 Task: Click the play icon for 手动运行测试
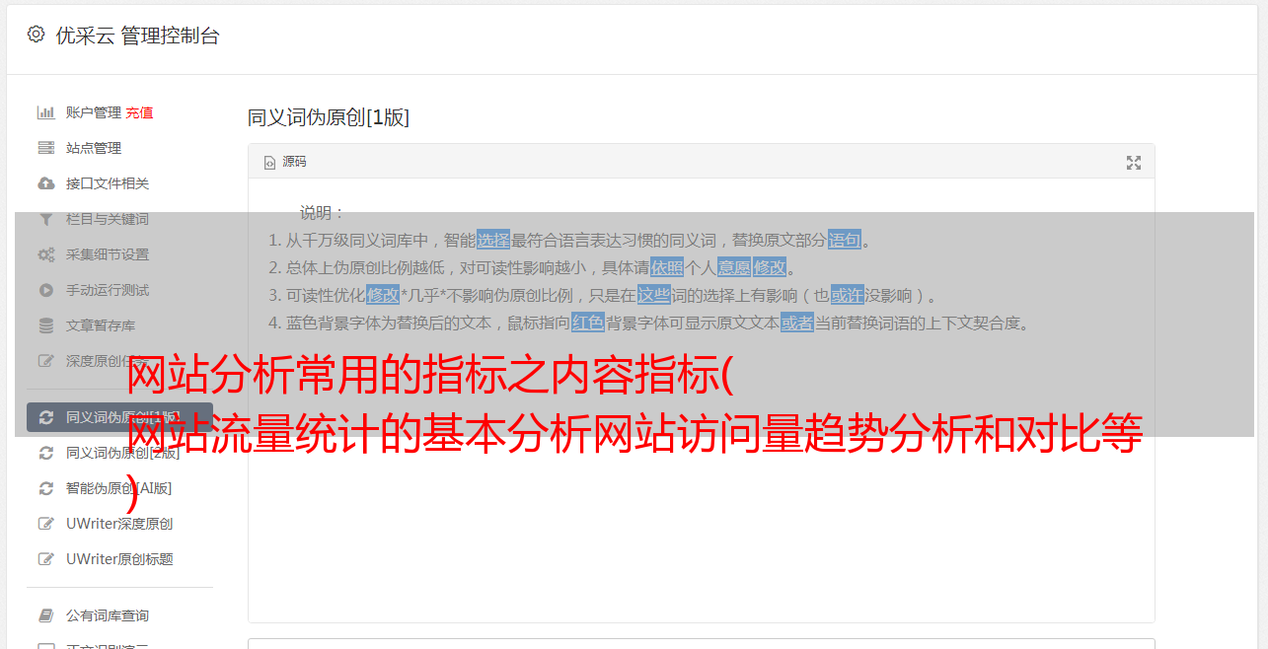click(45, 290)
